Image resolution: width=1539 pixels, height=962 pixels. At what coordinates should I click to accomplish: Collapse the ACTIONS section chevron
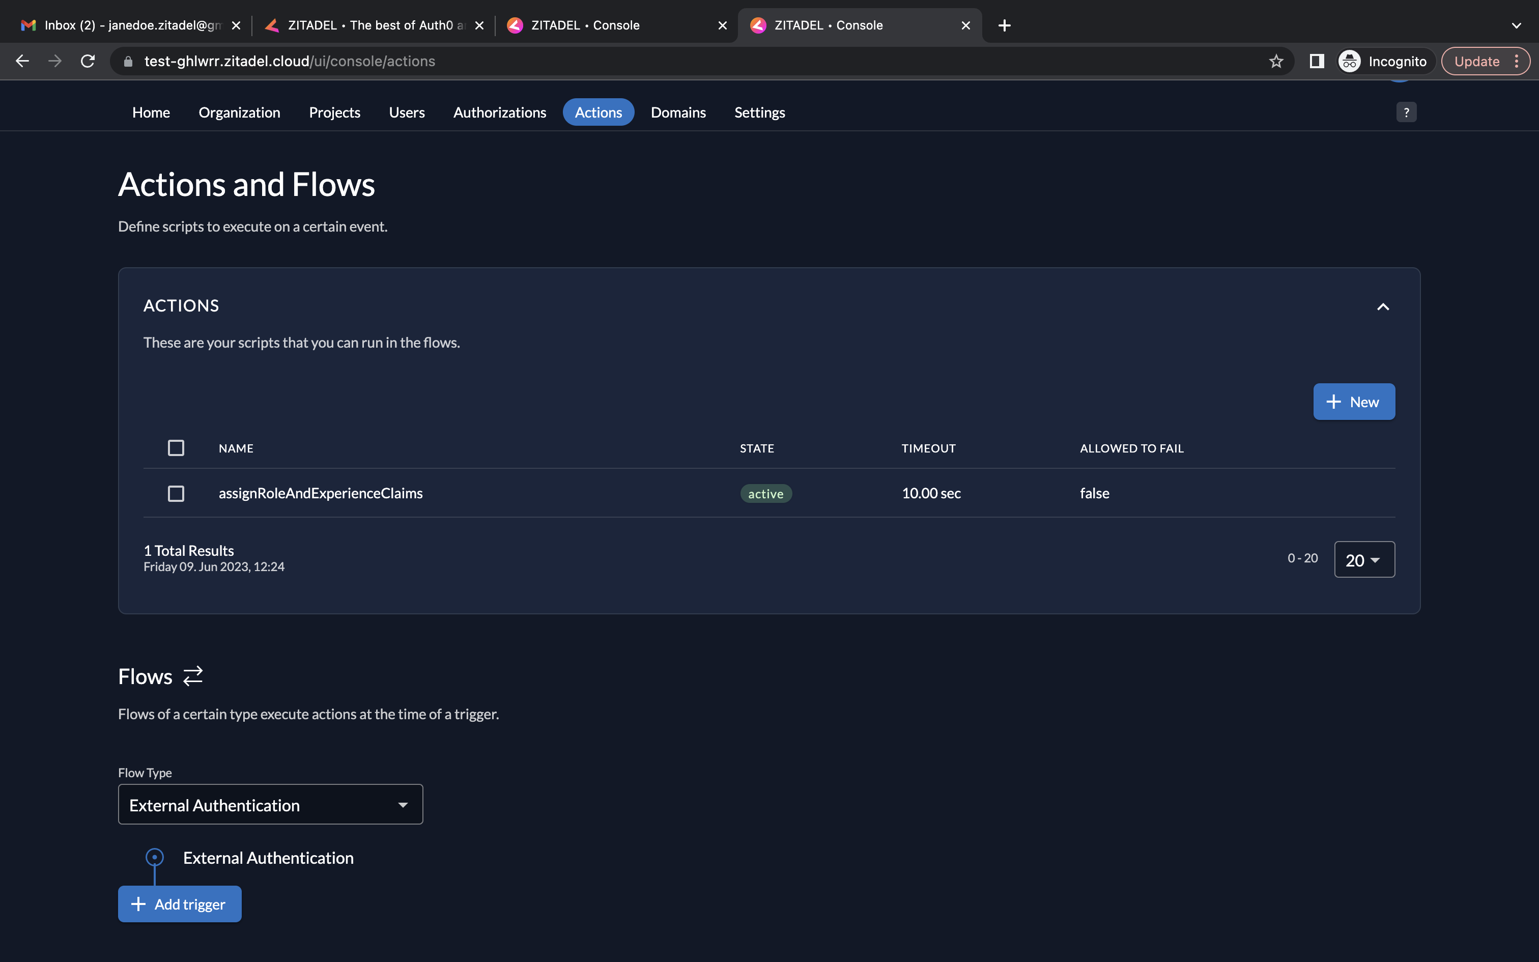1383,306
